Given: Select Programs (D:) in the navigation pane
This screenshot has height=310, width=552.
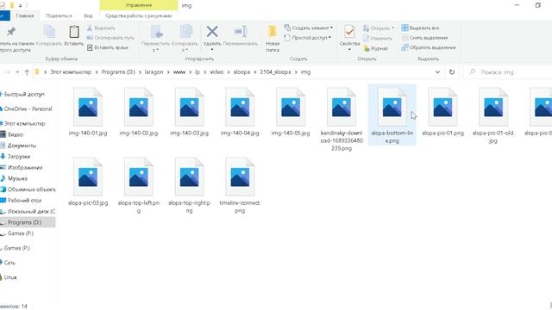Looking at the screenshot, I should [24, 222].
